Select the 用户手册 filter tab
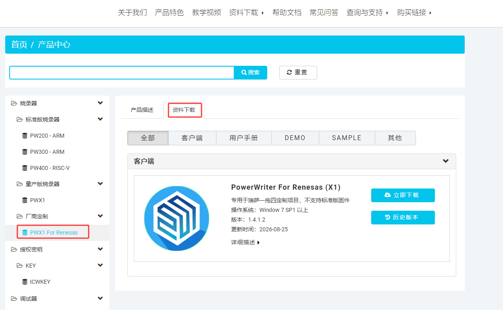 [x=244, y=138]
